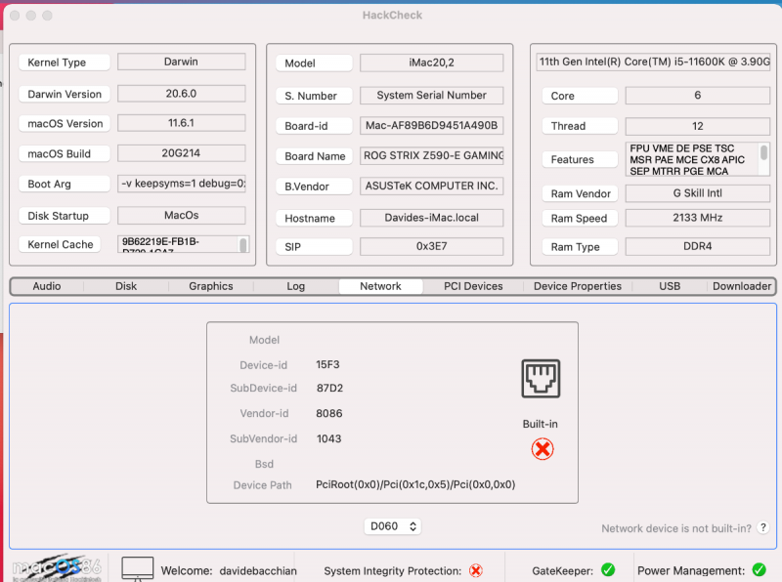Screen dimensions: 782x582
Task: Click the Kernel Cache field scrollbar
Action: coord(243,244)
